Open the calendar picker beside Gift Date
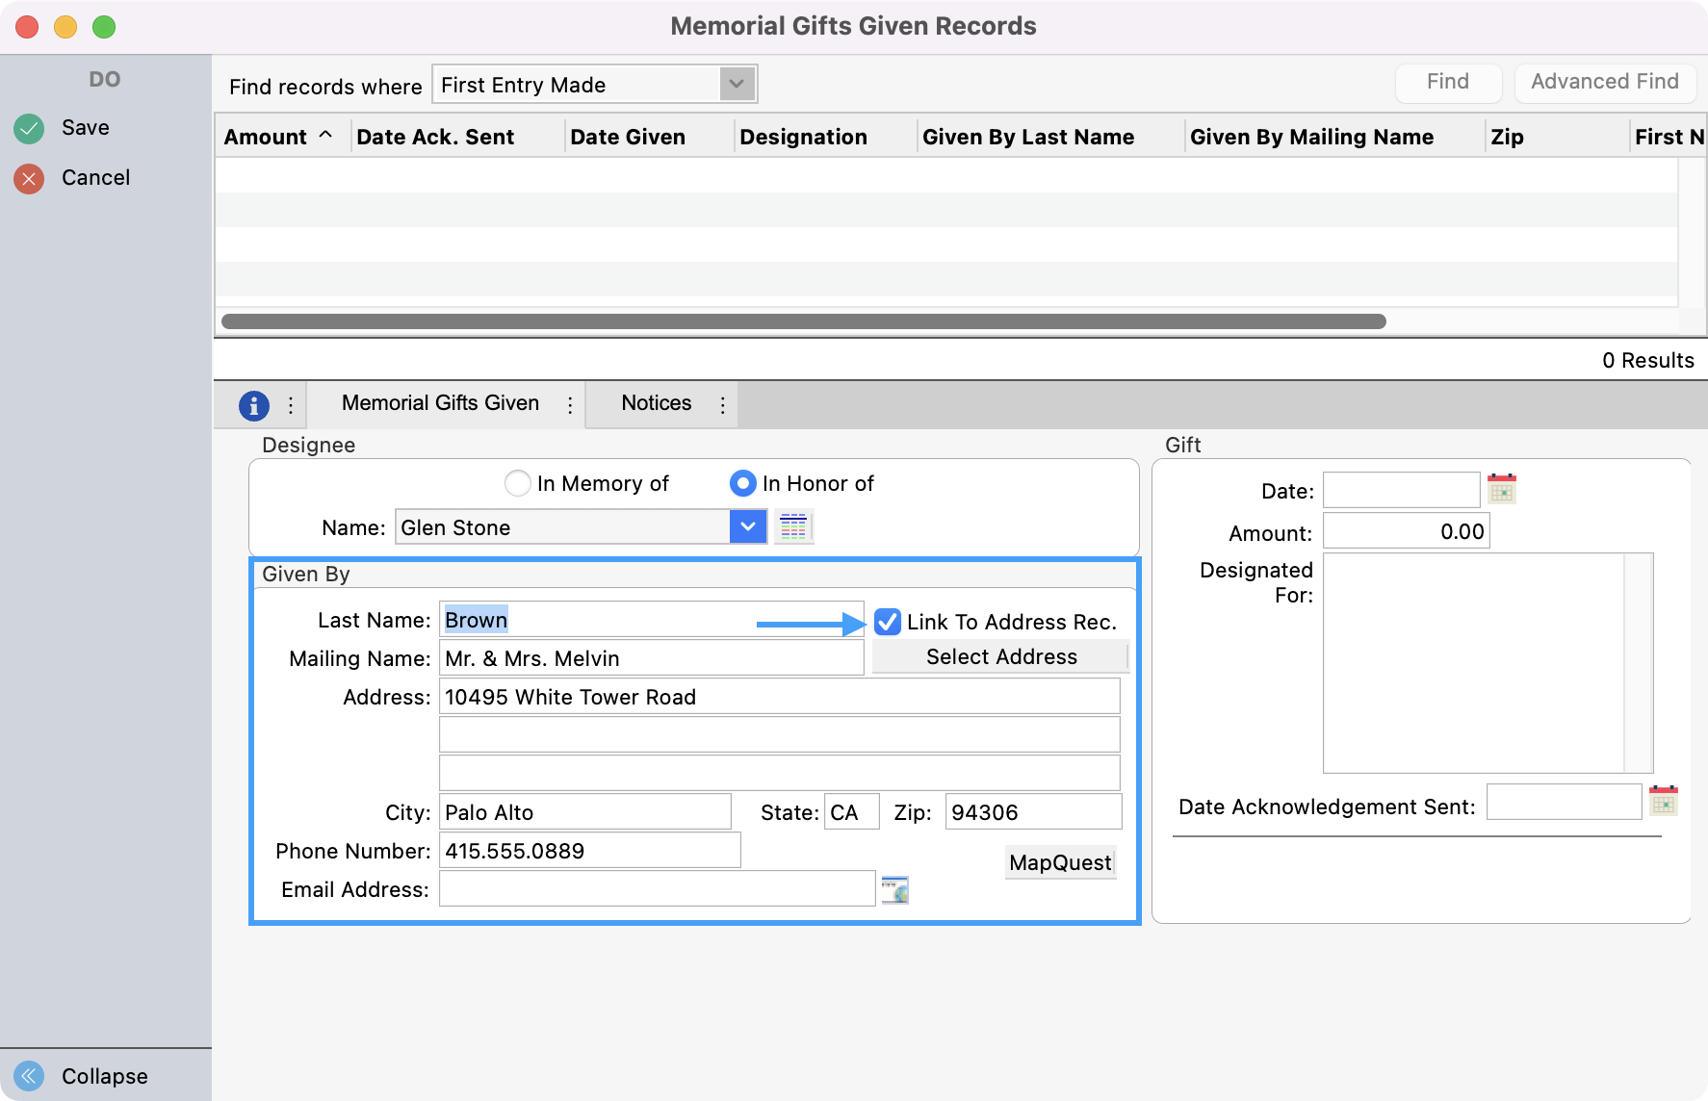The height and width of the screenshot is (1101, 1708). point(1501,489)
